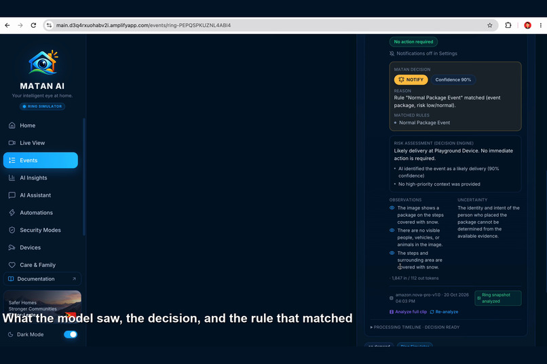This screenshot has width=547, height=364.
Task: Bookmark this page with the star icon
Action: [x=490, y=25]
